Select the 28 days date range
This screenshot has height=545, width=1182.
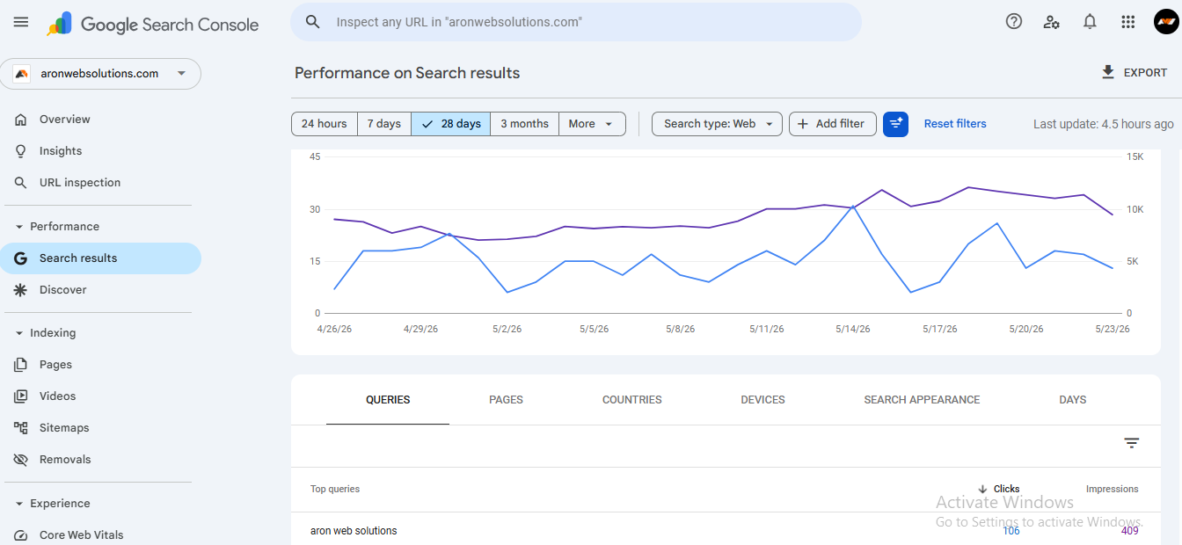tap(451, 124)
